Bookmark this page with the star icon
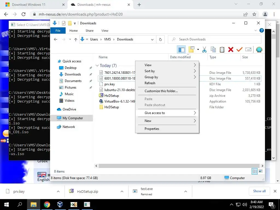Viewport: 280px width, 210px height. click(x=254, y=14)
